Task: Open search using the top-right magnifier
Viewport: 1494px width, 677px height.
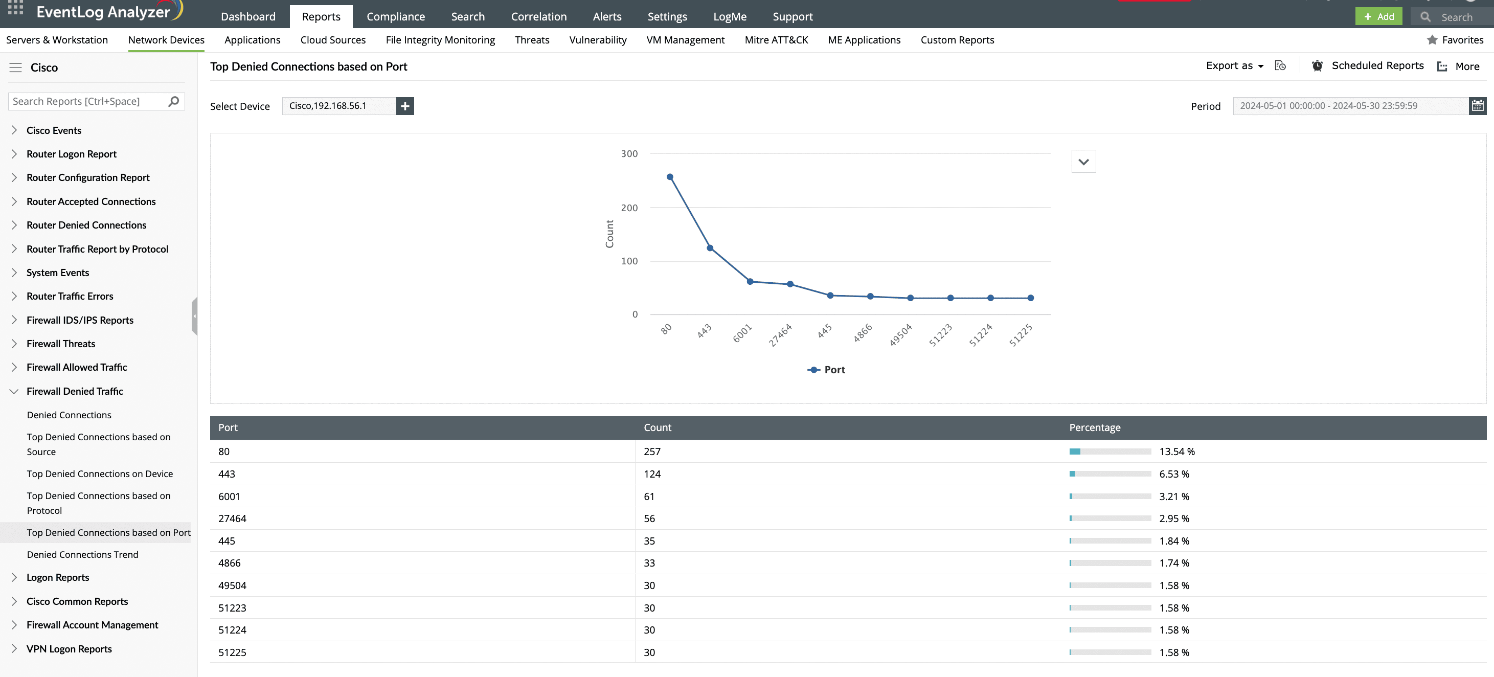Action: tap(1425, 17)
